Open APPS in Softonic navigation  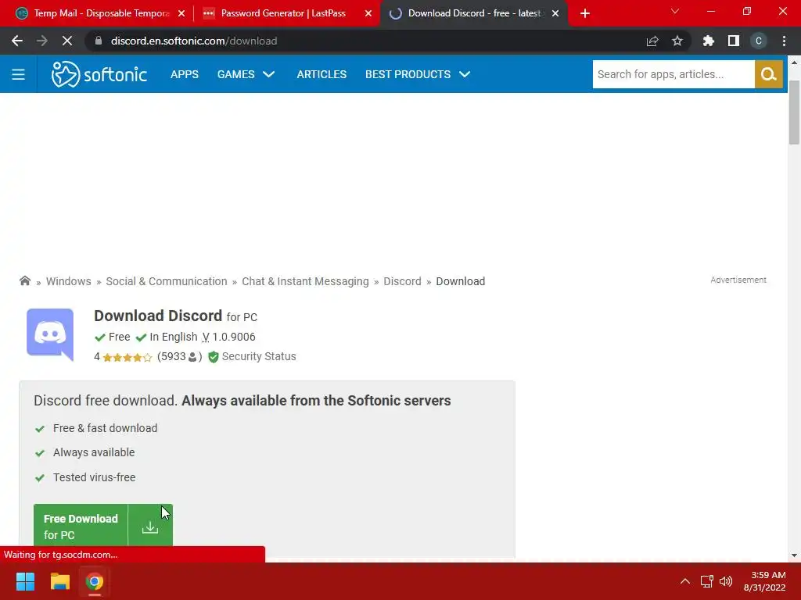185,74
